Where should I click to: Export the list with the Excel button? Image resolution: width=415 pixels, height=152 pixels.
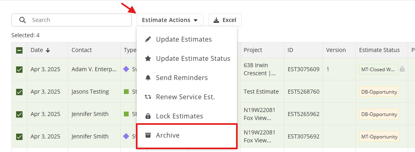point(225,20)
